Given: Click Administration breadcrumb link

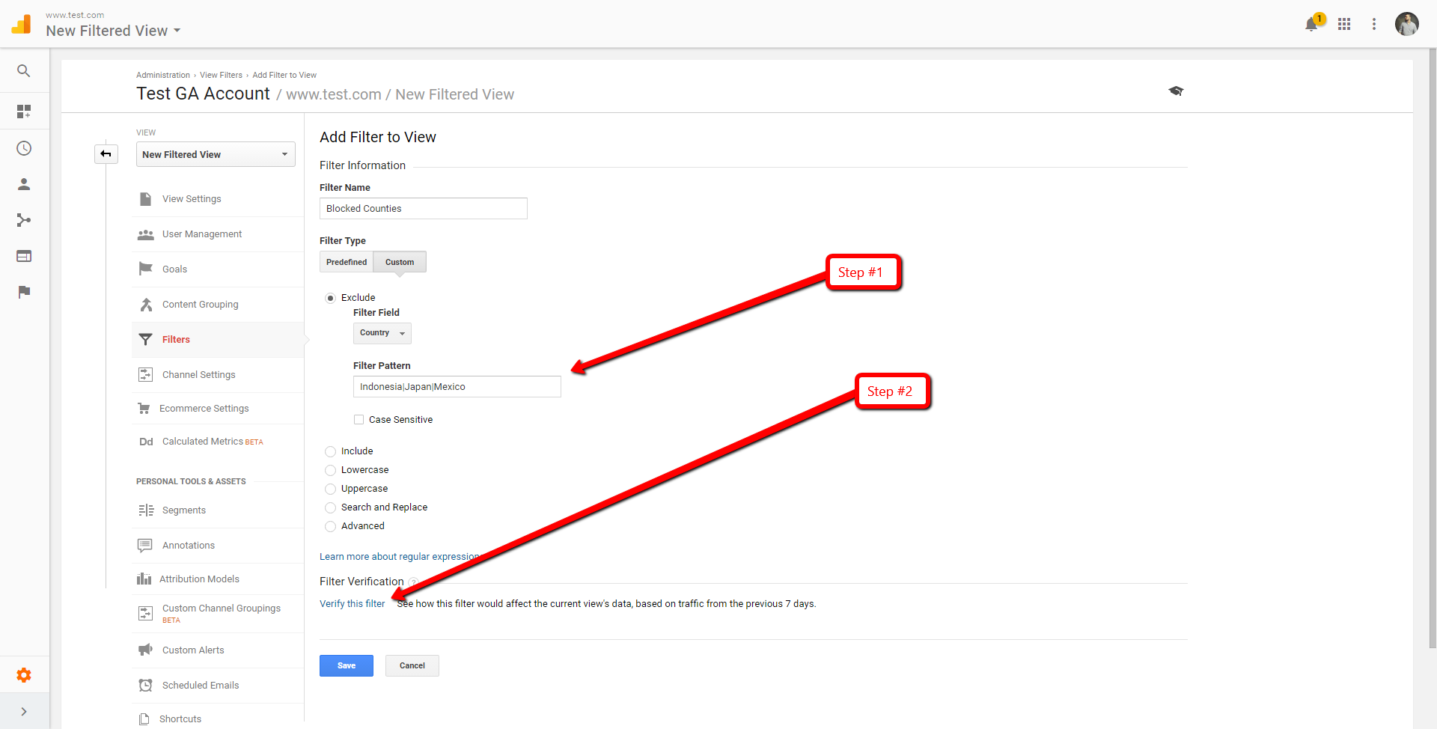Looking at the screenshot, I should click(x=163, y=75).
